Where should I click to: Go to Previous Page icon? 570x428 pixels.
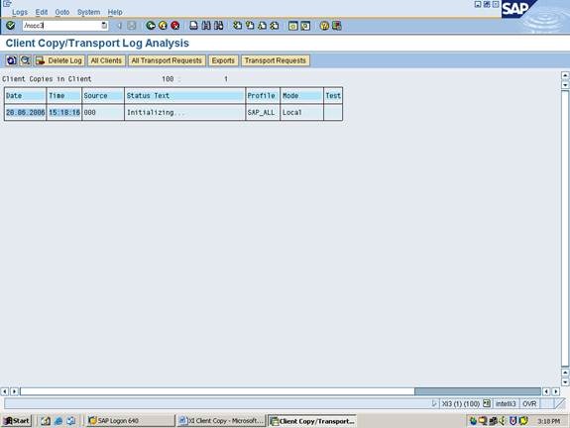250,26
